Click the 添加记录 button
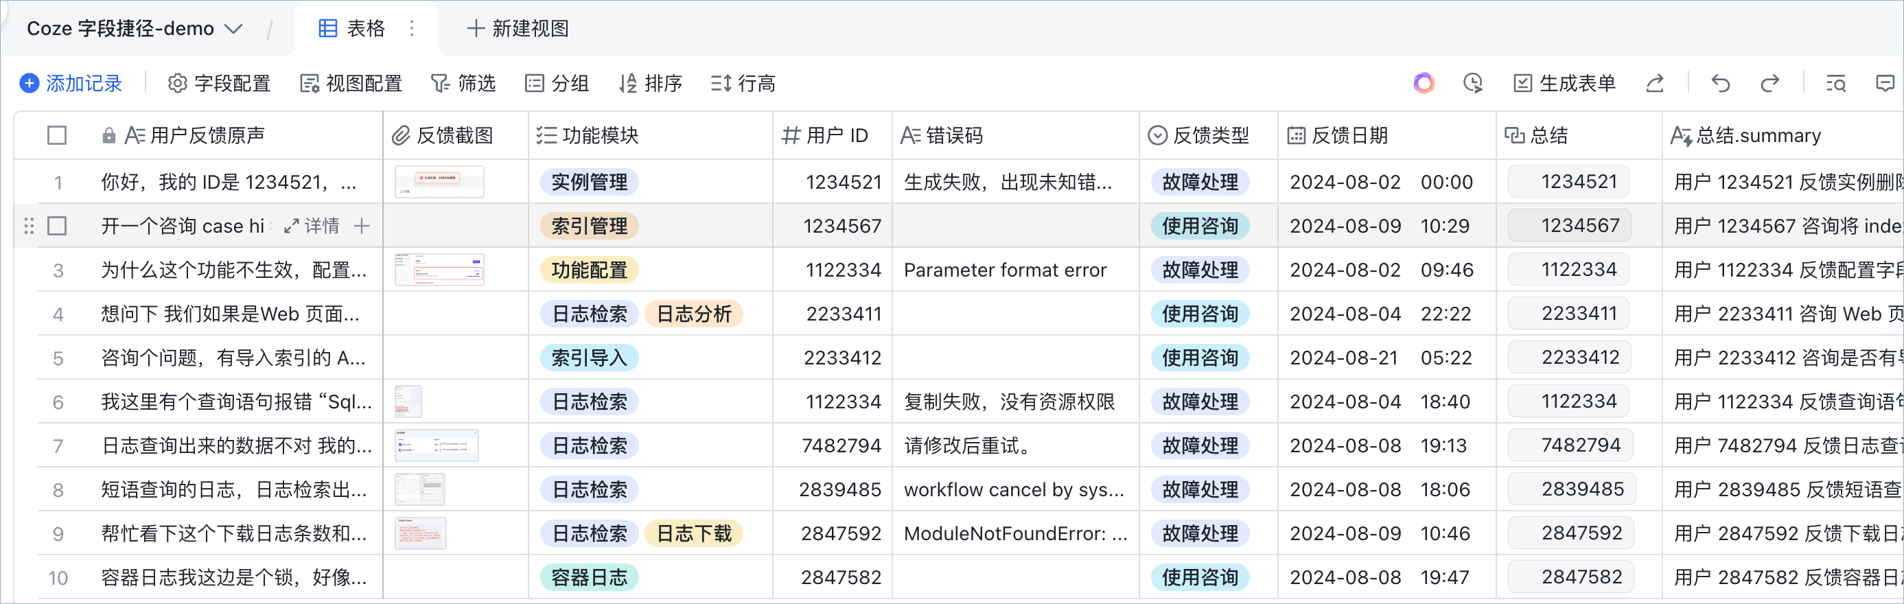Image resolution: width=1904 pixels, height=604 pixels. pos(71,84)
